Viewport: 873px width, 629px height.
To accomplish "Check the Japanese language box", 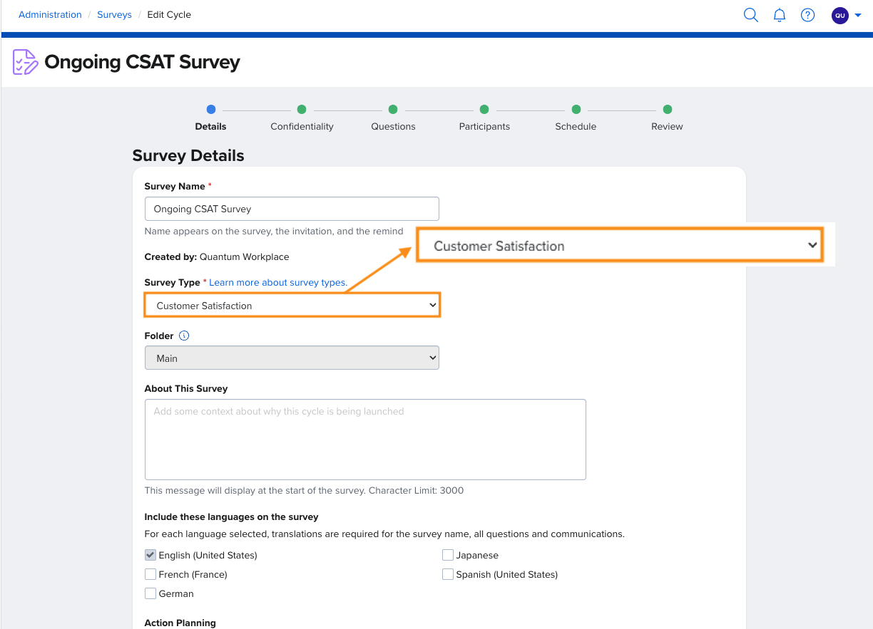I will click(x=448, y=555).
